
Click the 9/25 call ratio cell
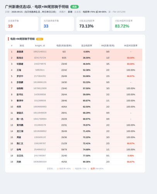64,58
